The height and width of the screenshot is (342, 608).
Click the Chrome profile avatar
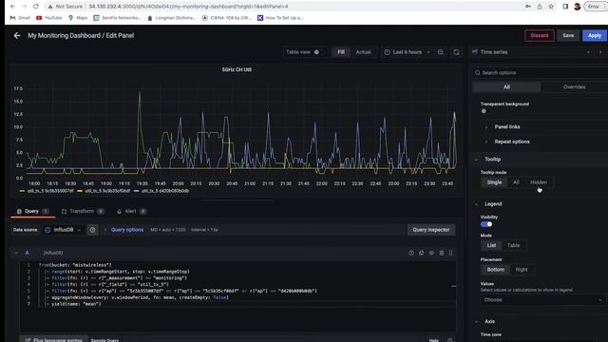click(x=578, y=7)
